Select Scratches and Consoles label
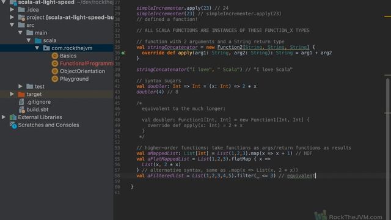 click(48, 125)
